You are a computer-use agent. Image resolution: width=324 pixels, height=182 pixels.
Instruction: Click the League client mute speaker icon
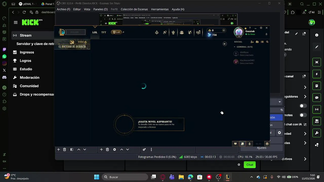[225, 44]
